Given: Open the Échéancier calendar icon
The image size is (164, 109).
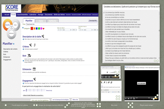Looking at the screenshot, I should tap(34, 69).
